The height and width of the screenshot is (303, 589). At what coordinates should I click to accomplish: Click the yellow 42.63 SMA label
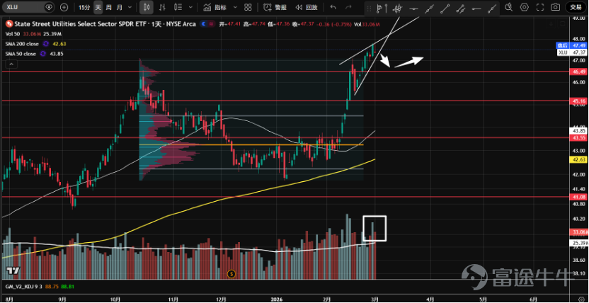point(578,159)
